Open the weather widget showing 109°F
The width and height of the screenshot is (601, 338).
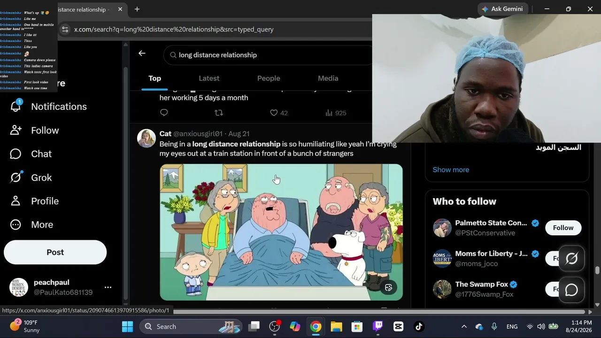click(x=26, y=326)
